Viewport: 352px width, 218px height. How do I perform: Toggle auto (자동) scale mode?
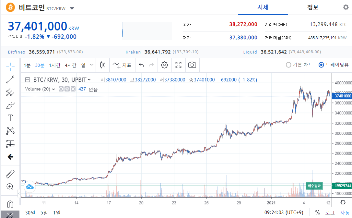[x=345, y=212]
